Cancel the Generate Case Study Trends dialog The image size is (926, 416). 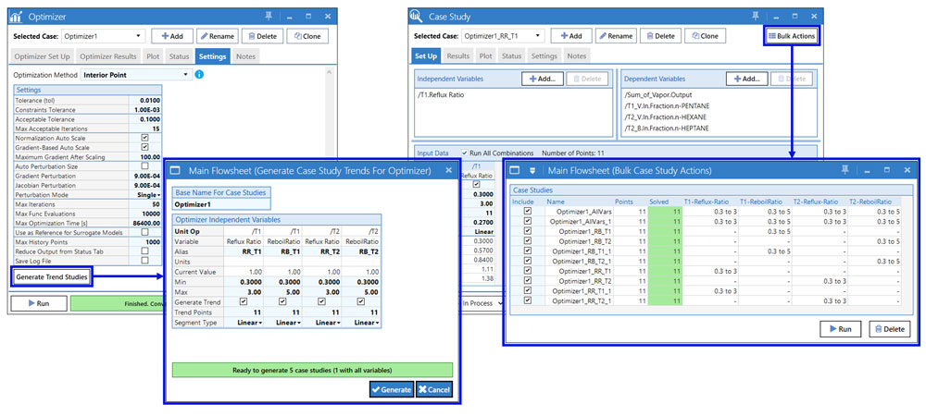tap(434, 389)
